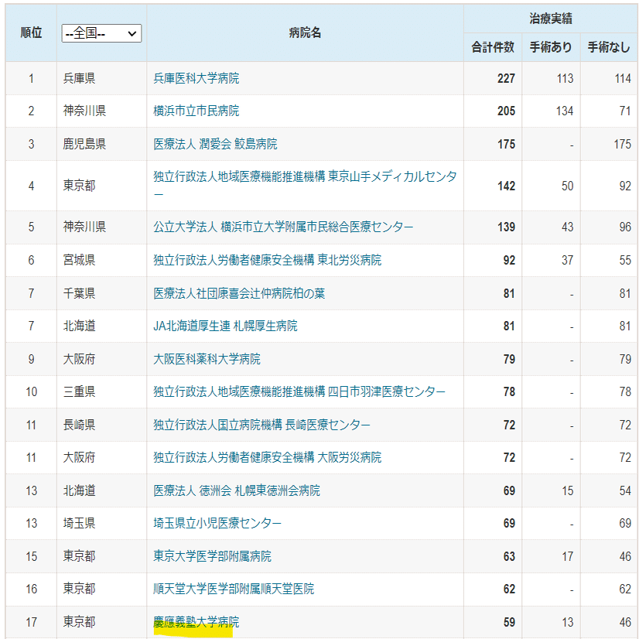Select total count 205 cell
Image resolution: width=639 pixels, height=639 pixels.
pos(493,111)
